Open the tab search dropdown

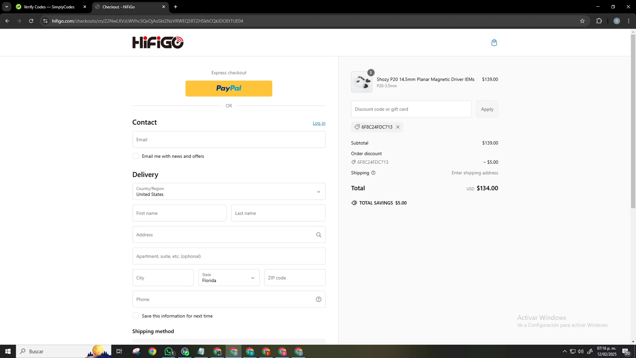pos(6,7)
